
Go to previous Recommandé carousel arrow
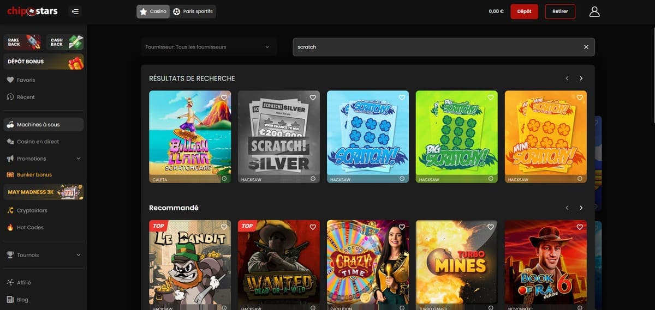tap(567, 208)
